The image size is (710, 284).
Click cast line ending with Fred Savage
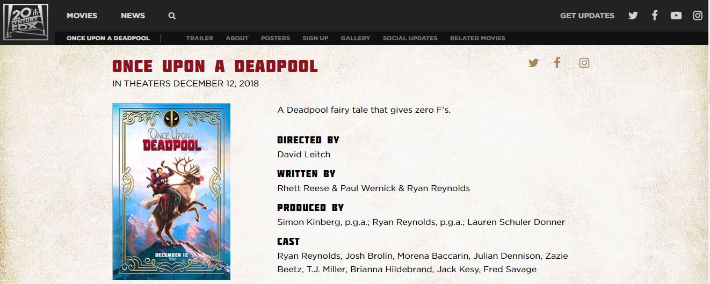[x=407, y=269]
